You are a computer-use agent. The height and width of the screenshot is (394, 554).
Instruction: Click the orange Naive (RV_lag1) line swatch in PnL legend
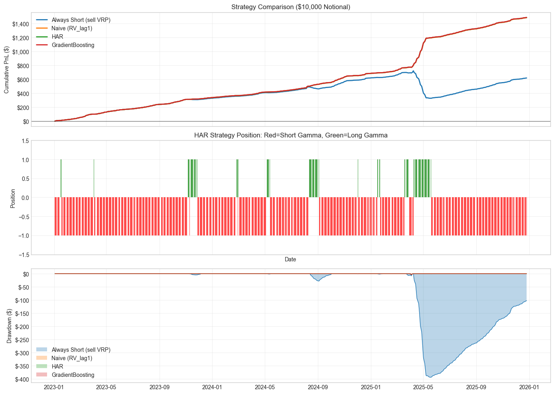pos(41,28)
